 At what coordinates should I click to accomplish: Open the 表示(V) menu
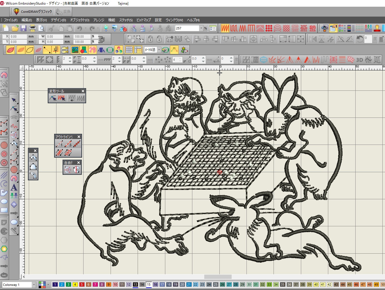[x=41, y=20]
